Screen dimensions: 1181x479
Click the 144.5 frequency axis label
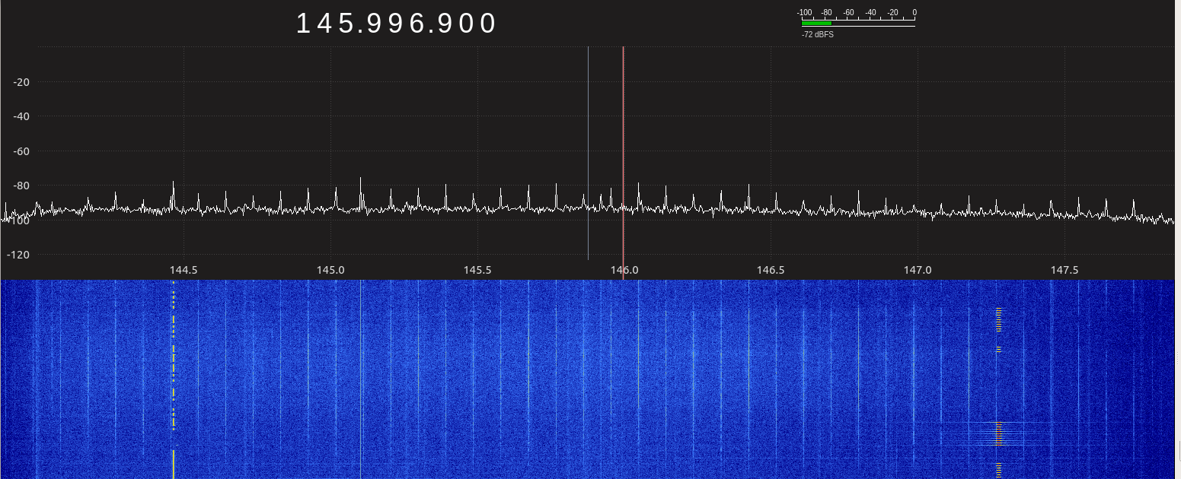click(184, 270)
